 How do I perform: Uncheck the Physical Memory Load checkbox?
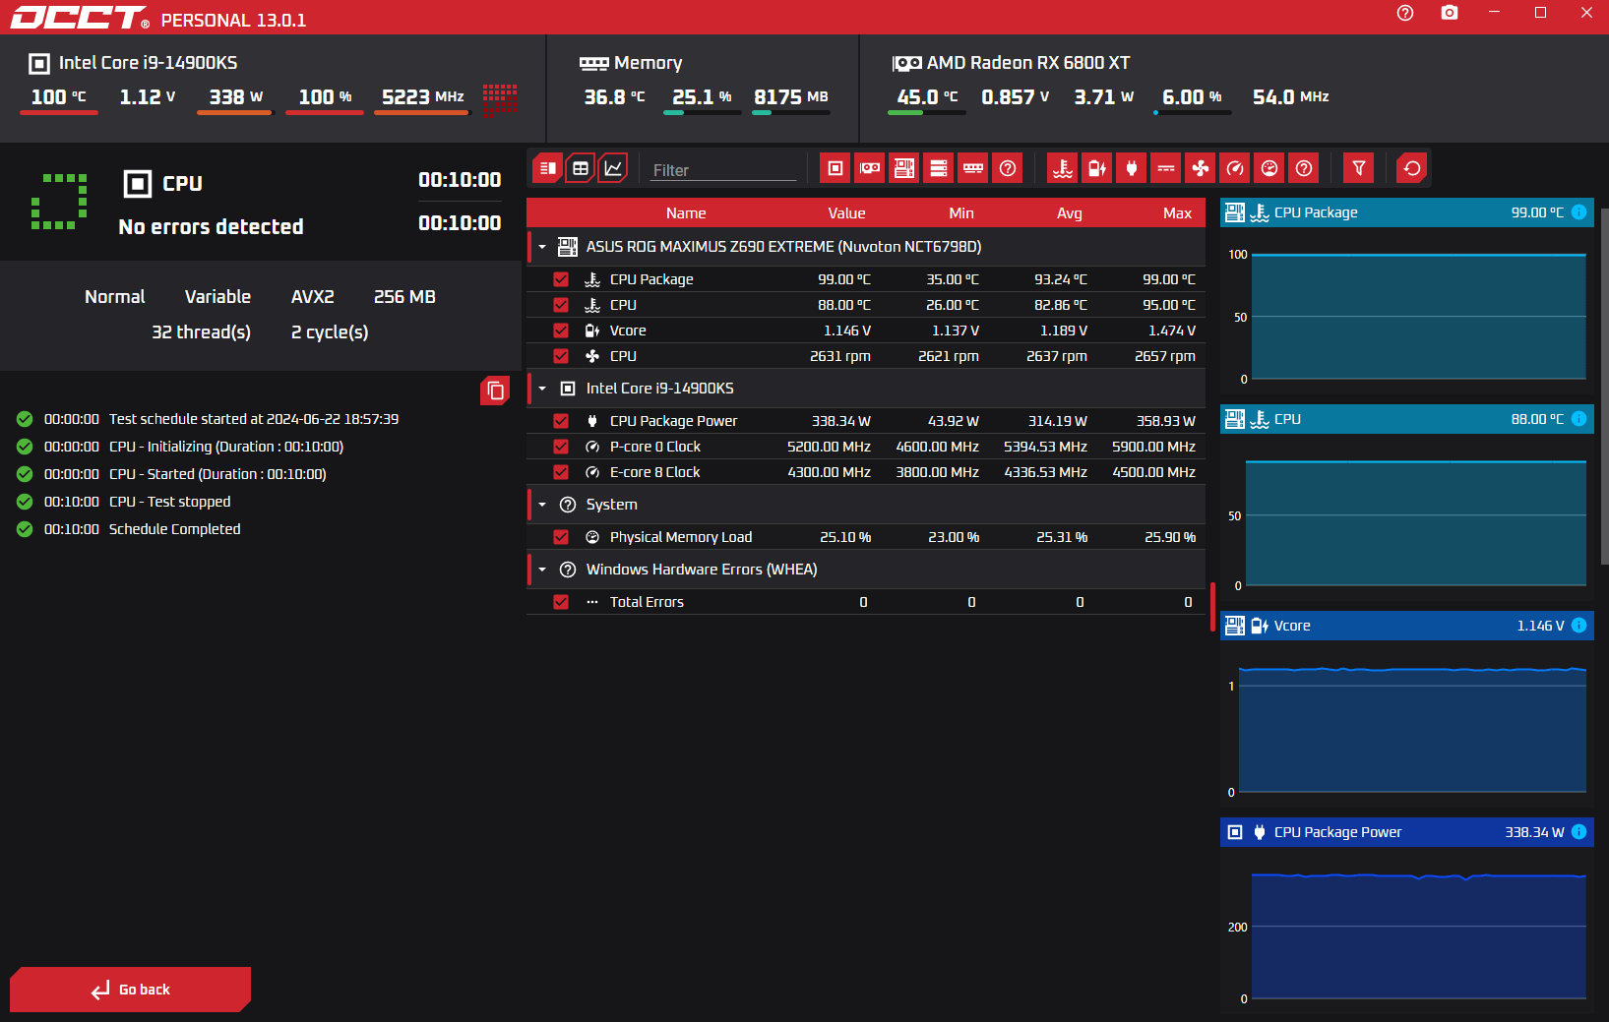tap(561, 537)
